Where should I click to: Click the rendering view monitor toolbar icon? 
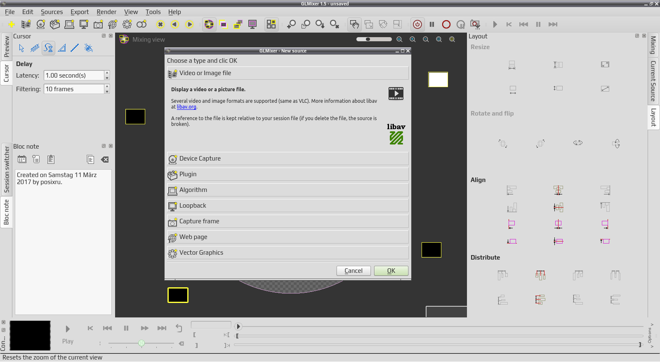[x=252, y=24]
